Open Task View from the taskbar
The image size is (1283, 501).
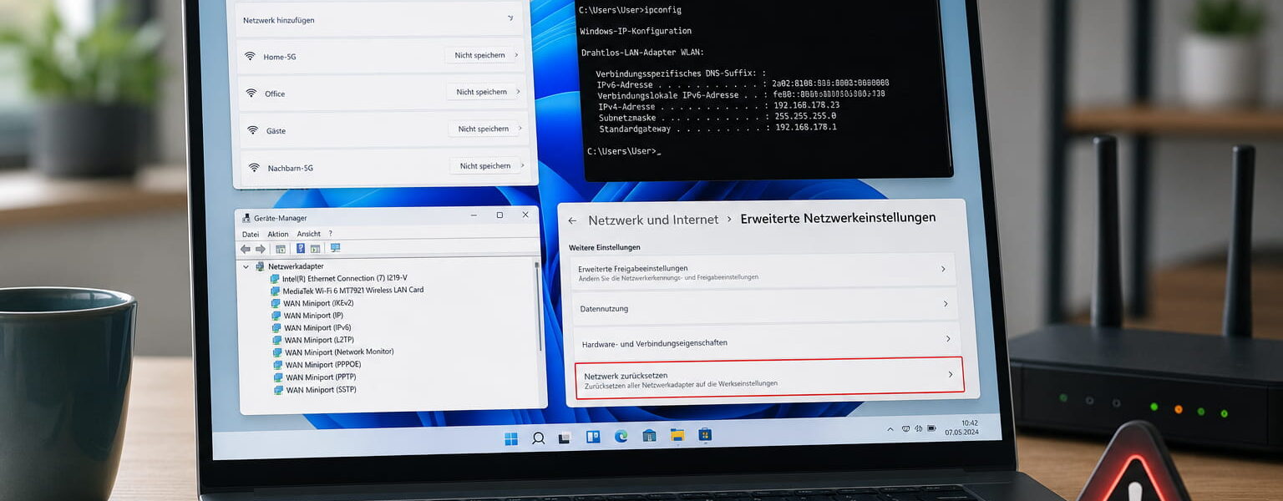pyautogui.click(x=565, y=438)
